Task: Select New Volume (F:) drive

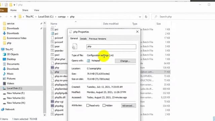Action: coord(16,93)
